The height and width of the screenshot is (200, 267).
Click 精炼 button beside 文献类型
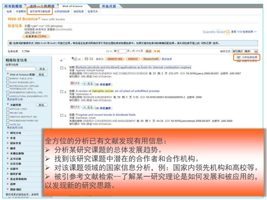[x=41, y=105]
